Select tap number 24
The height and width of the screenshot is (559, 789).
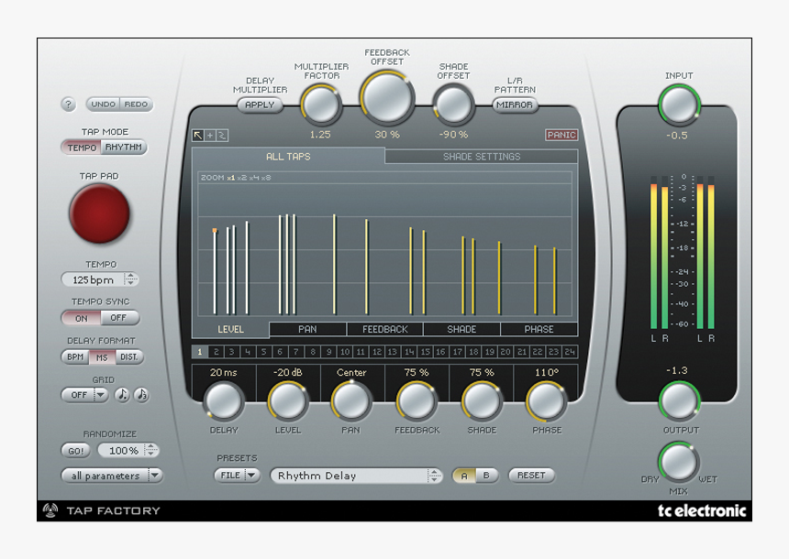click(x=570, y=352)
